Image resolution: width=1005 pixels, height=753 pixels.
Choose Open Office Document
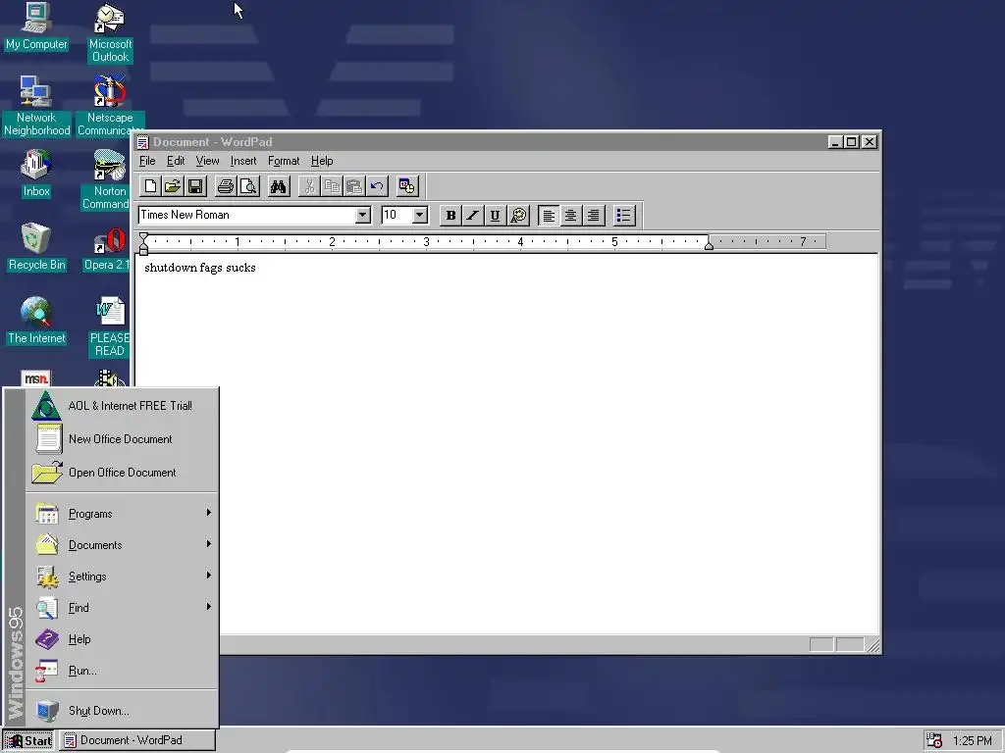[x=122, y=473]
